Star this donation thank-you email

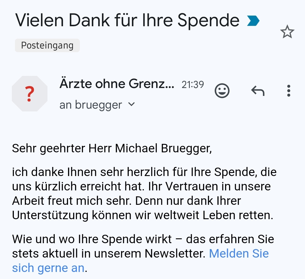coord(287,32)
